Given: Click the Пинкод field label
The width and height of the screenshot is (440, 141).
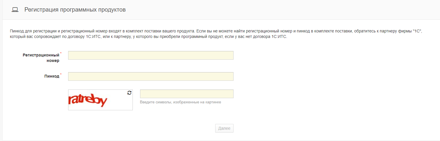Looking at the screenshot, I should [x=52, y=76].
